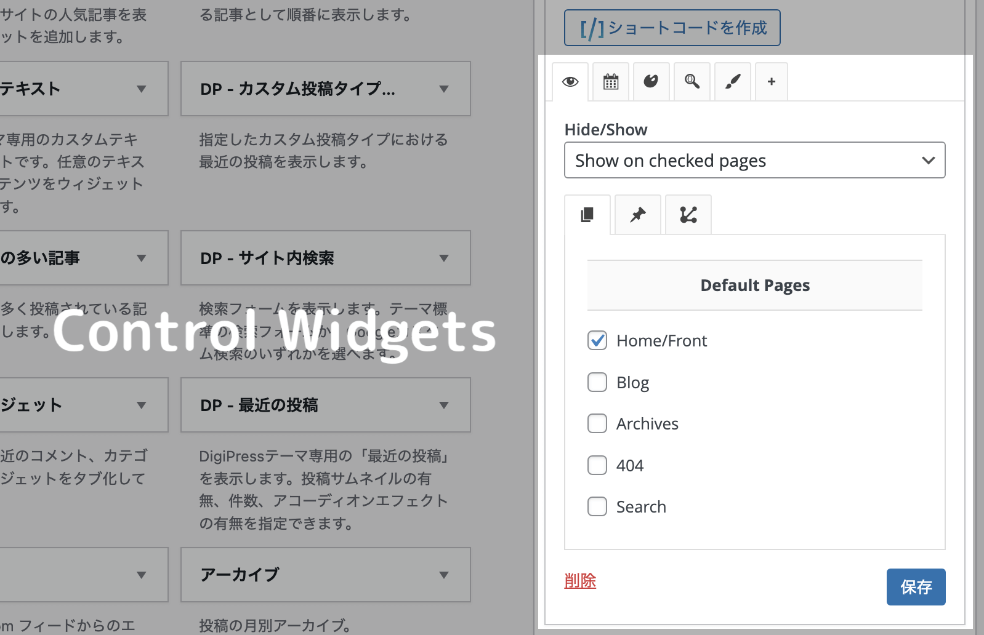Open the roles/user tab icon
This screenshot has height=635, width=984.
651,82
